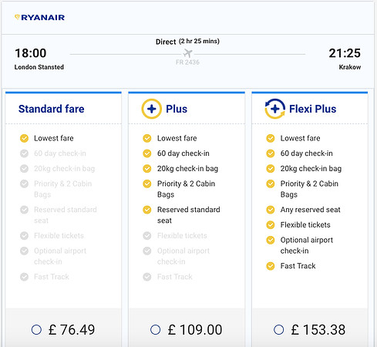This screenshot has height=347, width=377.
Task: Click the airplane icon on flight route
Action: coord(188,53)
